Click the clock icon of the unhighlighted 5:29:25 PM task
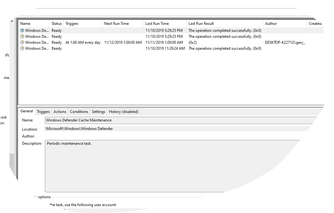The width and height of the screenshot is (334, 213). (x=22, y=36)
